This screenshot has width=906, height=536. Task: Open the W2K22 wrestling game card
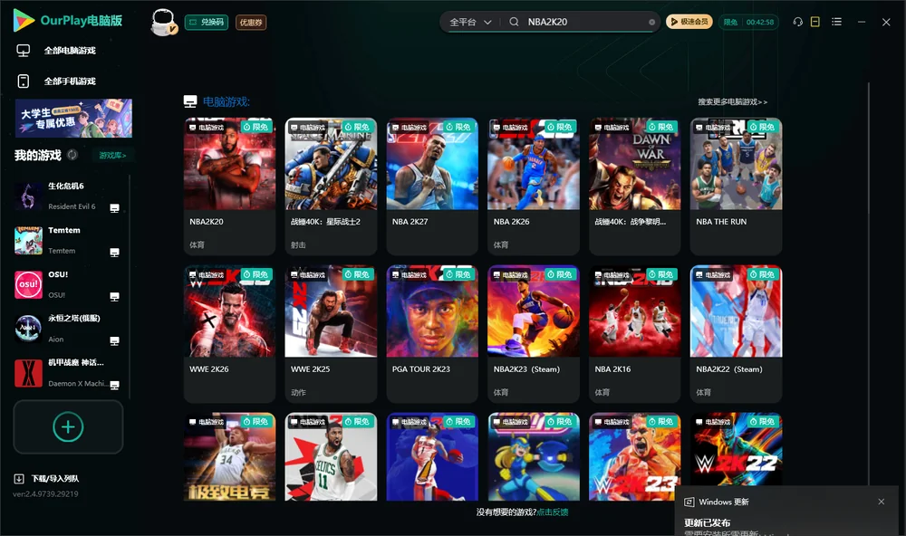736,456
